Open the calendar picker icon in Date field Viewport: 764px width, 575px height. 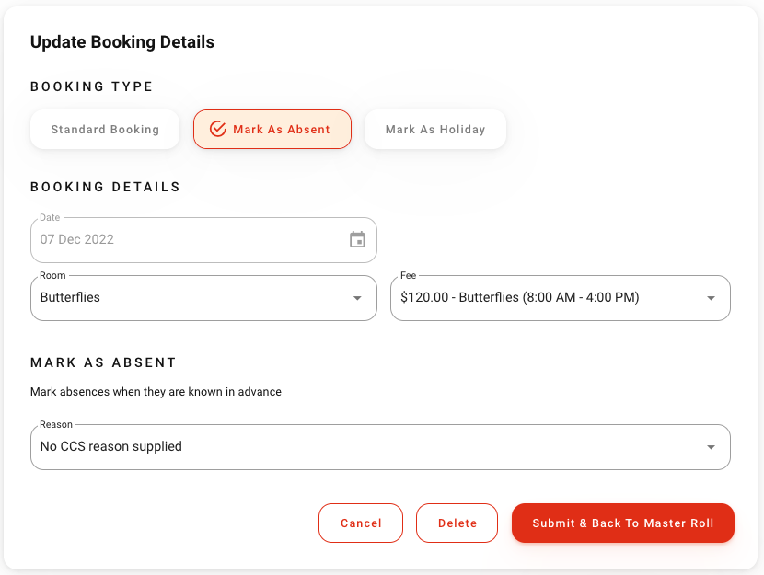click(x=357, y=240)
